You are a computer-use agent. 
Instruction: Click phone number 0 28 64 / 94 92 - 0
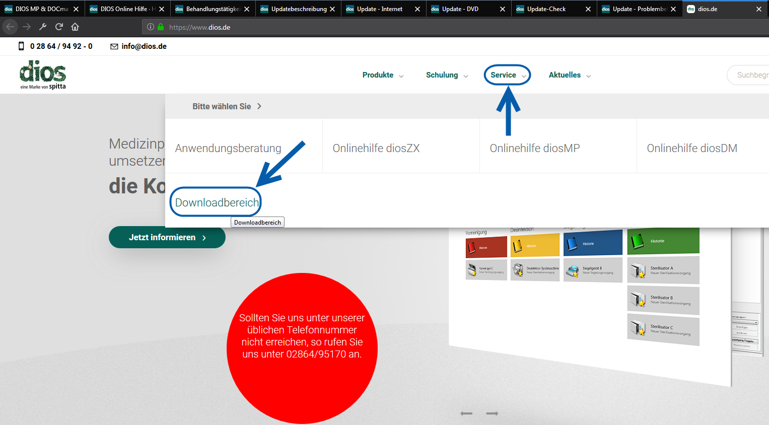pyautogui.click(x=61, y=46)
